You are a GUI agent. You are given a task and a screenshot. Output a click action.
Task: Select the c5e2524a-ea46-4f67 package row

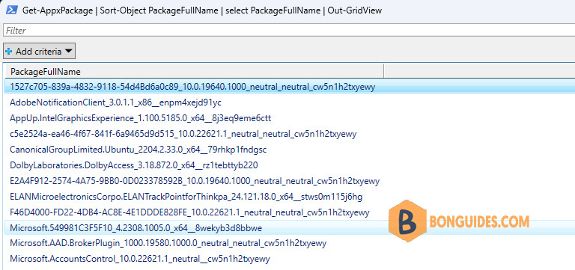pos(289,134)
